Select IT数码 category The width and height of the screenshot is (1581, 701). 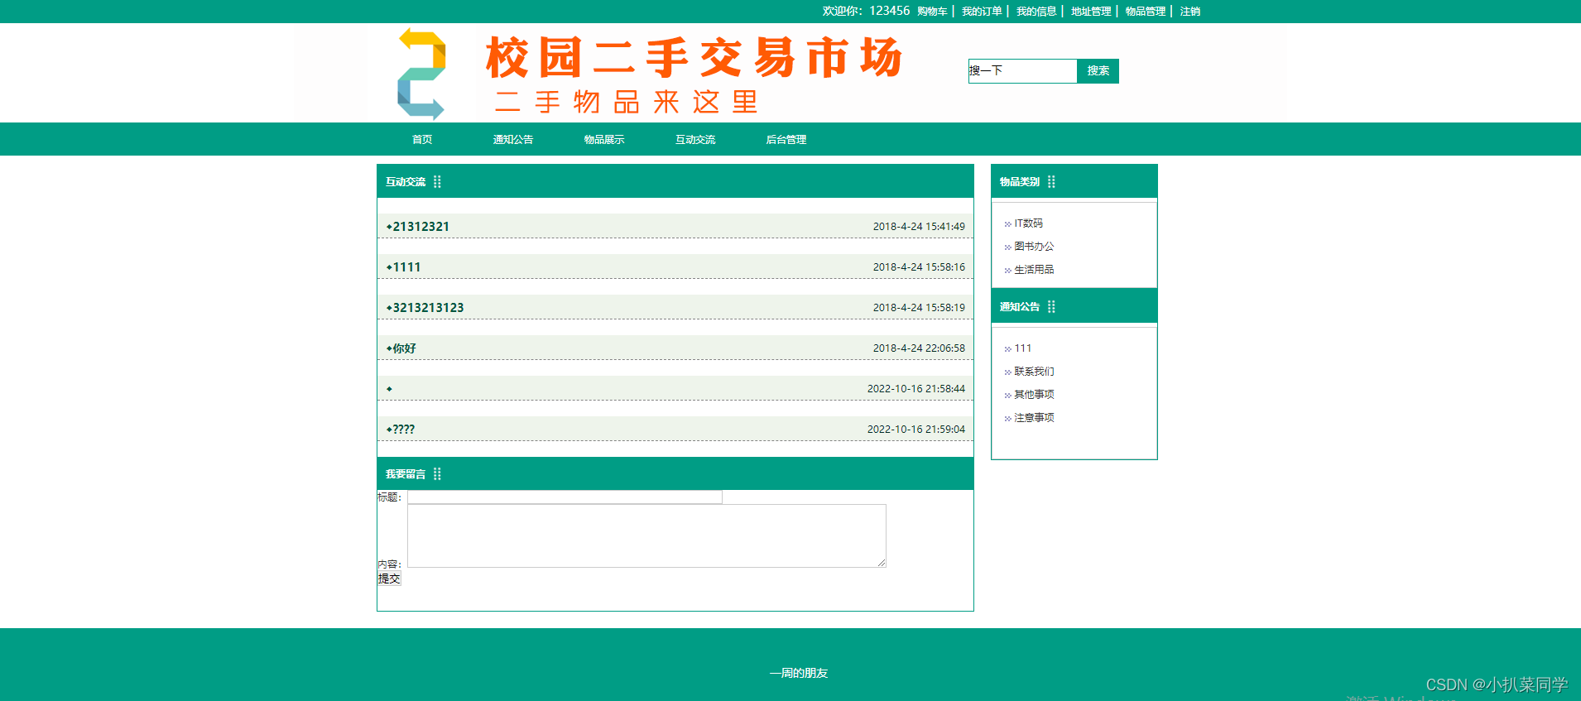pos(1028,223)
